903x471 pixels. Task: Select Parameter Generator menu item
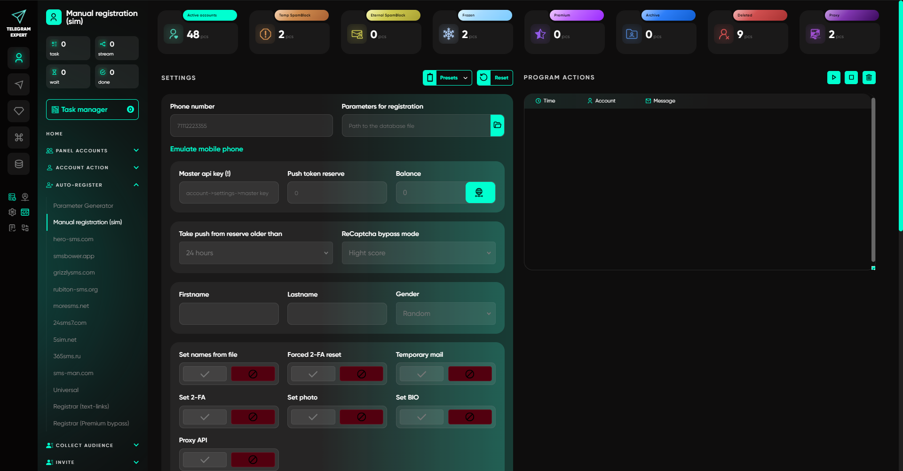tap(83, 206)
